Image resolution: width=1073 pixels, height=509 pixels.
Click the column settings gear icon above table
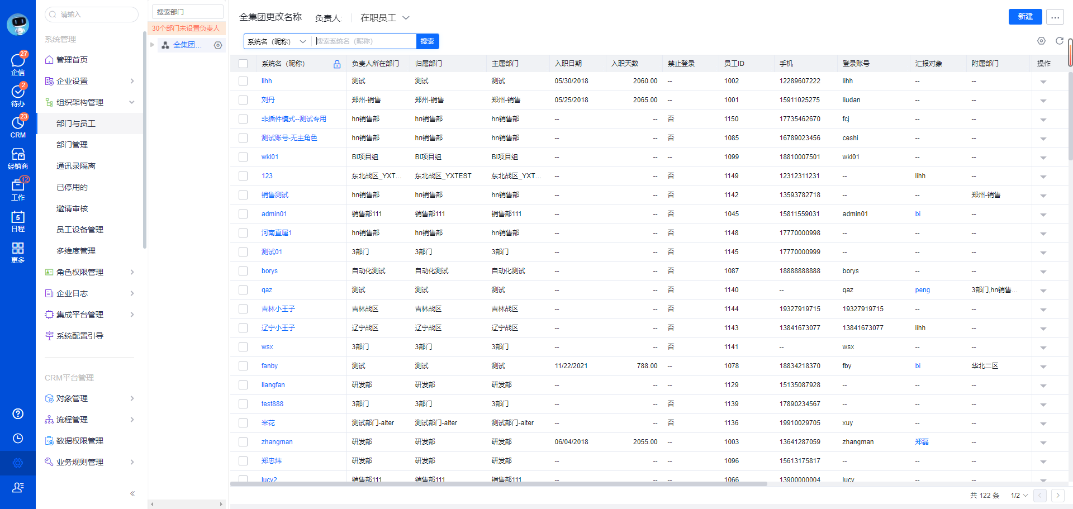coord(1041,41)
